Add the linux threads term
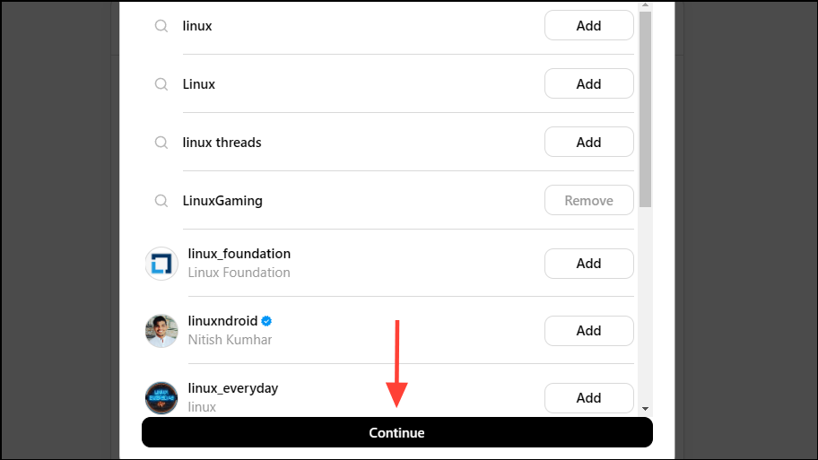 tap(589, 143)
